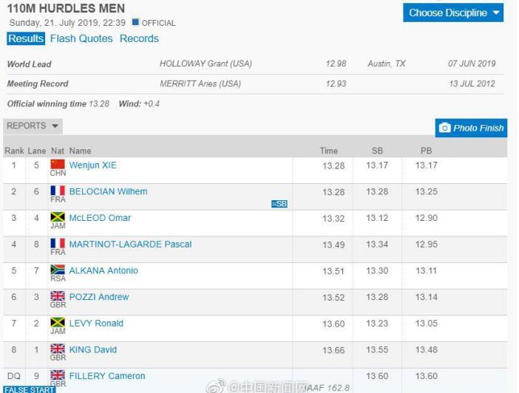
Task: Click the Jamaica flag beside McLEOD Omar
Action: coord(58,217)
